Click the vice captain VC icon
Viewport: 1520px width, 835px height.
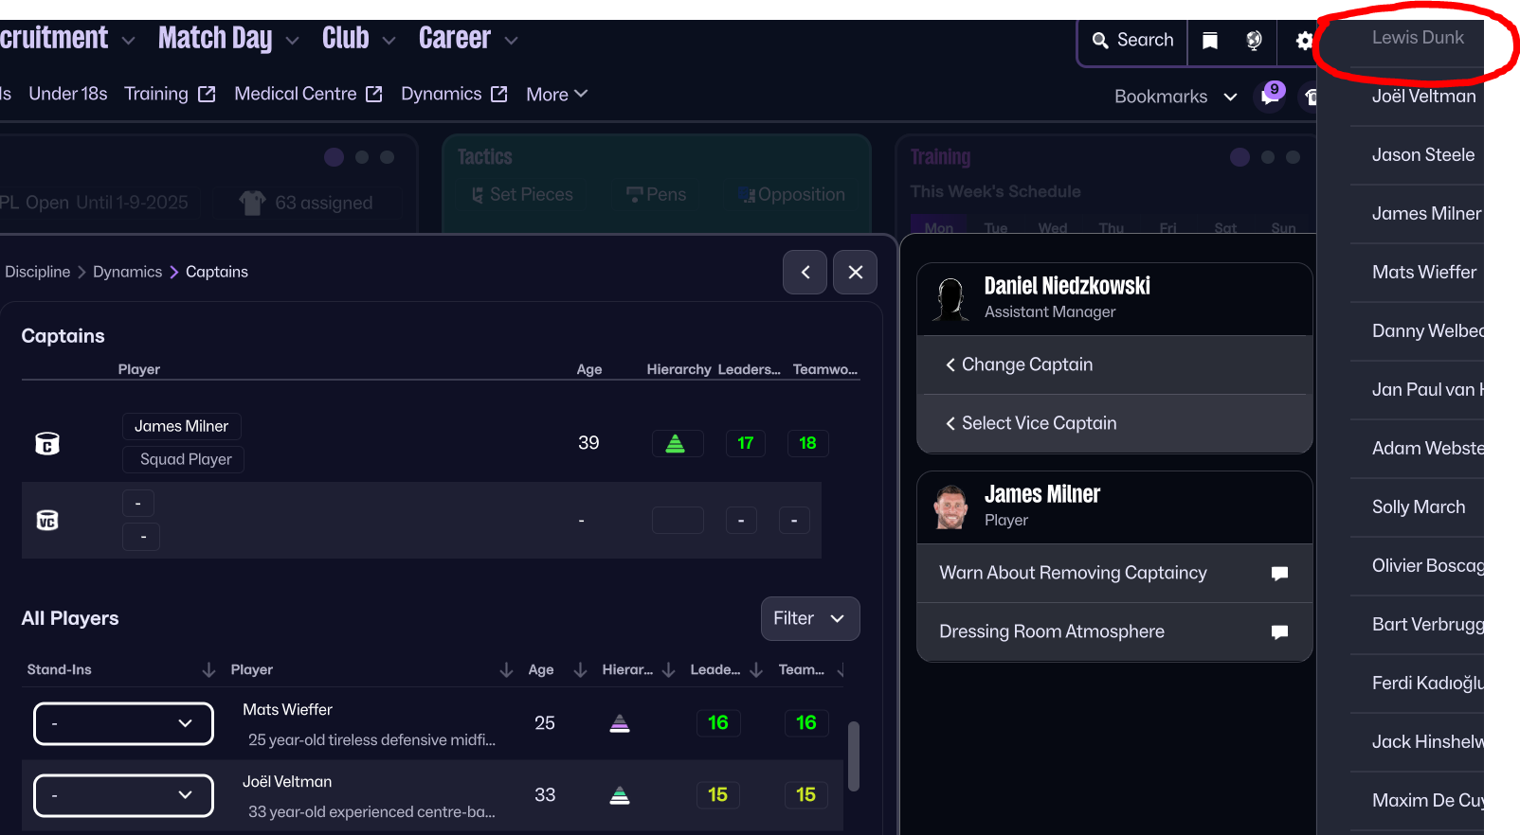click(47, 521)
